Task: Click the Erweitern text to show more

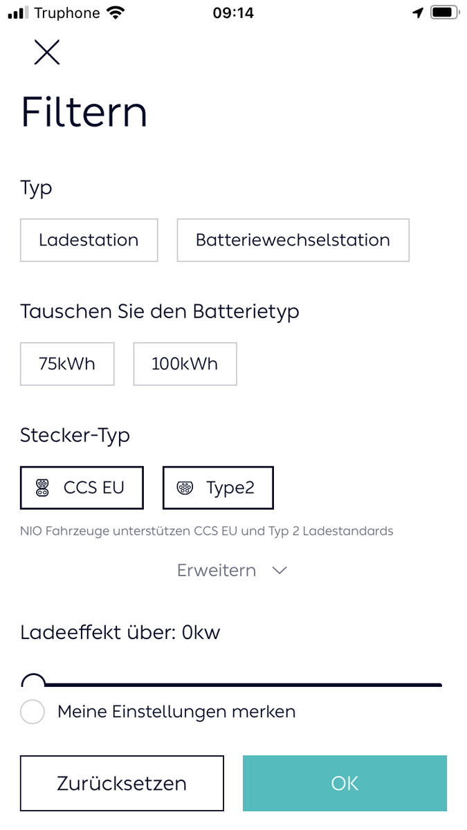Action: 217,571
